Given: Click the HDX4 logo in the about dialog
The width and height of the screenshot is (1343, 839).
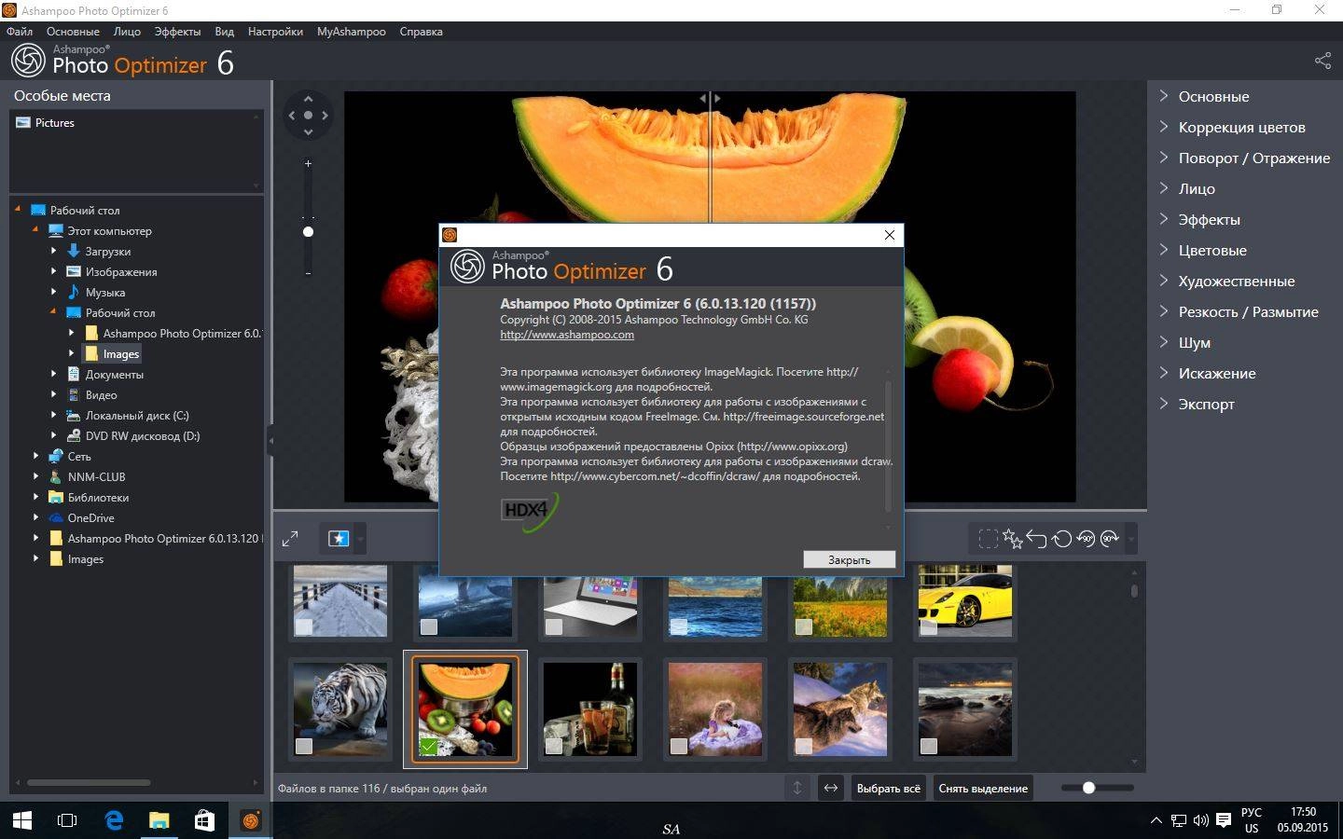Looking at the screenshot, I should [x=530, y=511].
